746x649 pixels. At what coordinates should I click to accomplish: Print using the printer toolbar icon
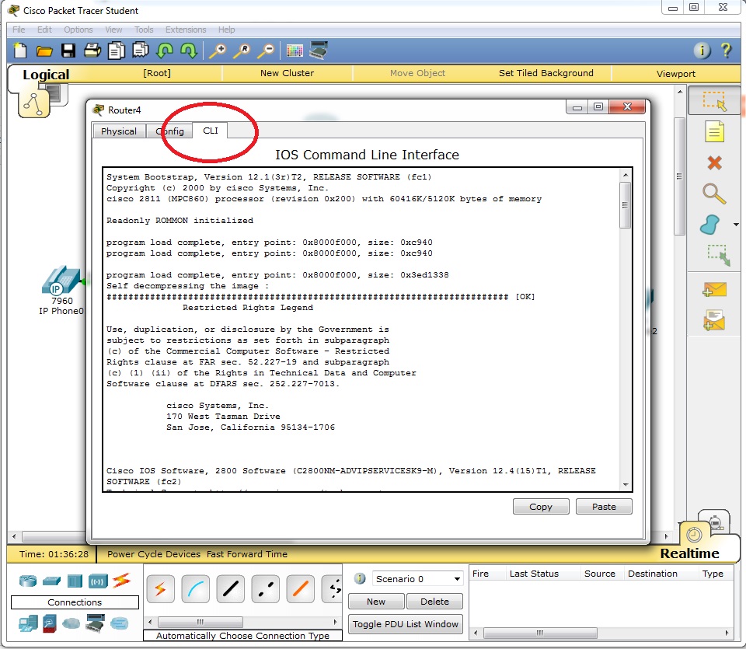(x=92, y=50)
